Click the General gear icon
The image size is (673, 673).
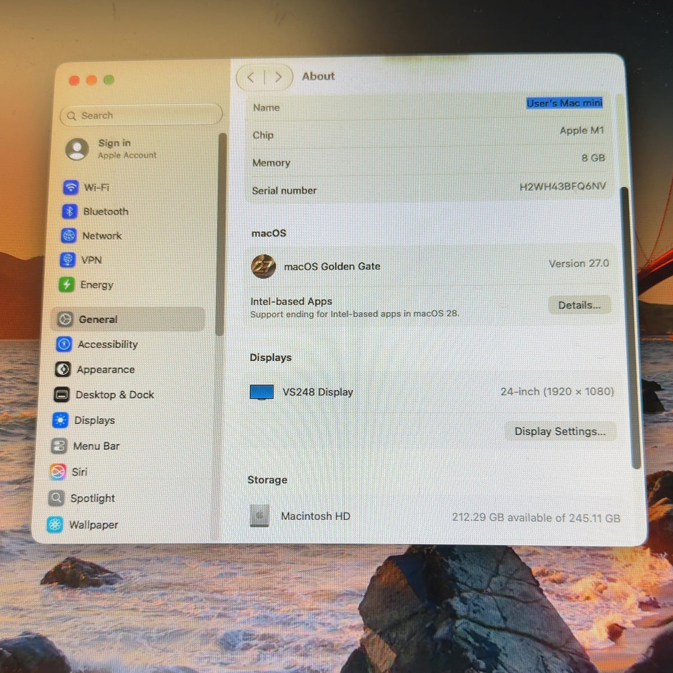(x=65, y=319)
